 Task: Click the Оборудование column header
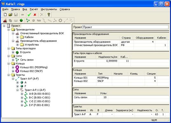tap(145, 38)
